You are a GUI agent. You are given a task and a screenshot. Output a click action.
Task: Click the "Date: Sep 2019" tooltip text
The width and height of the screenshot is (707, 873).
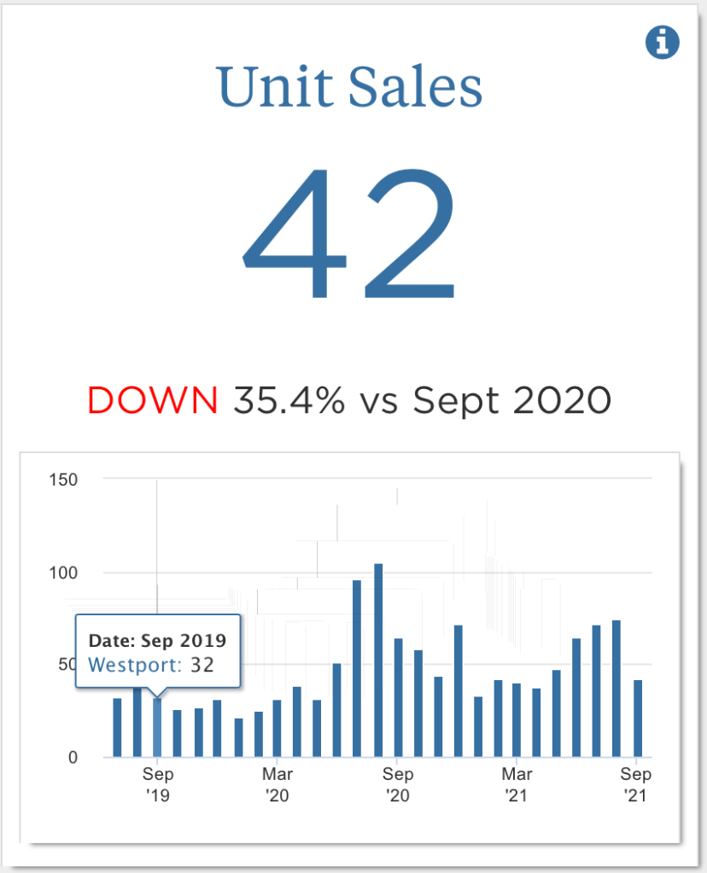tap(158, 640)
